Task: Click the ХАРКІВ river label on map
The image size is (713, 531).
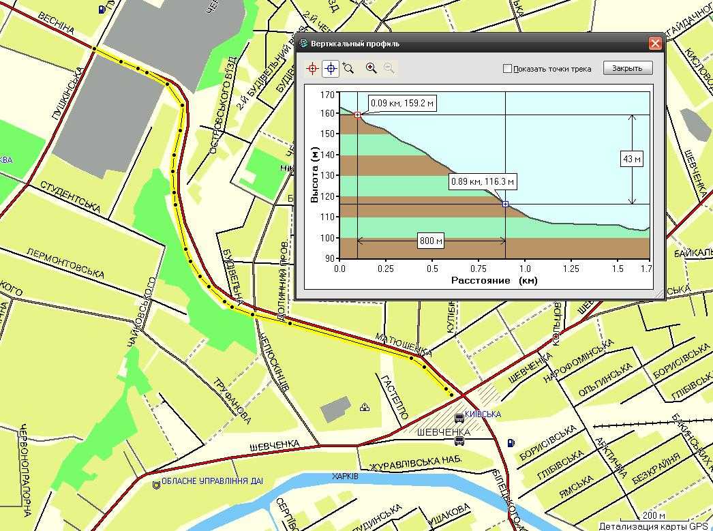Action: [344, 476]
